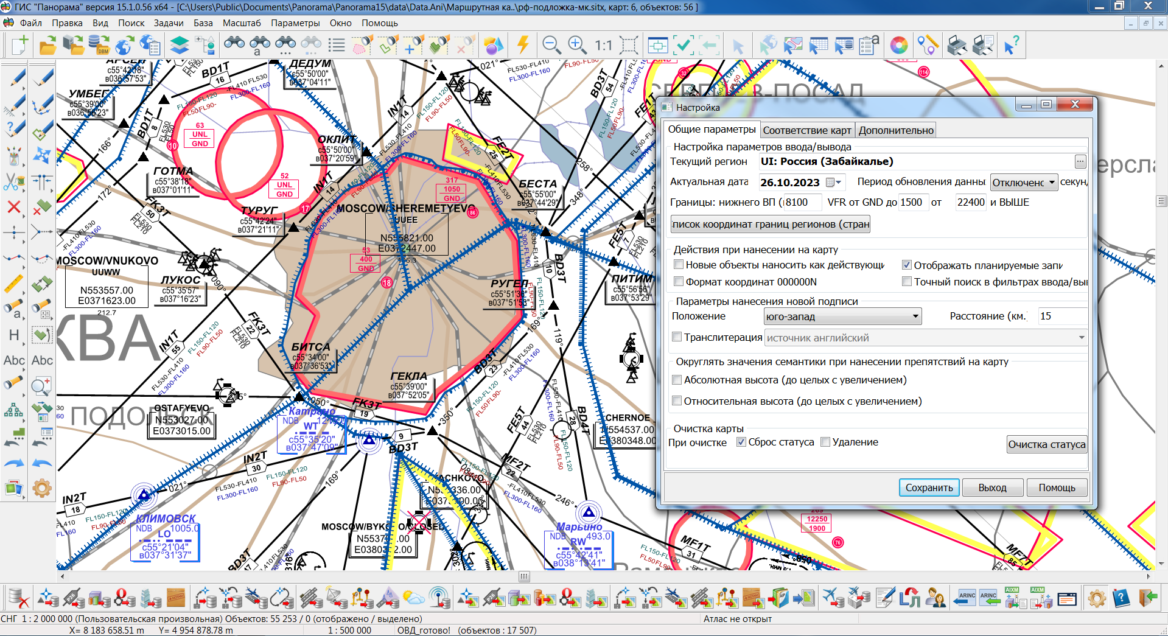Switch to Дополнительно tab
This screenshot has height=636, width=1168.
click(x=896, y=130)
